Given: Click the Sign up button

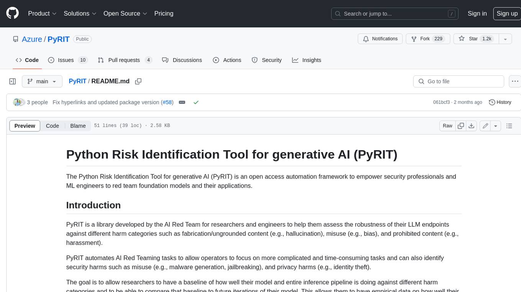Looking at the screenshot, I should pyautogui.click(x=507, y=13).
